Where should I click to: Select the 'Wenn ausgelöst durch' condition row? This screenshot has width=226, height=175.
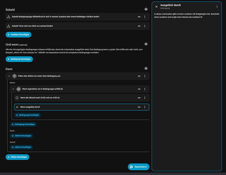pyautogui.click(x=70, y=107)
